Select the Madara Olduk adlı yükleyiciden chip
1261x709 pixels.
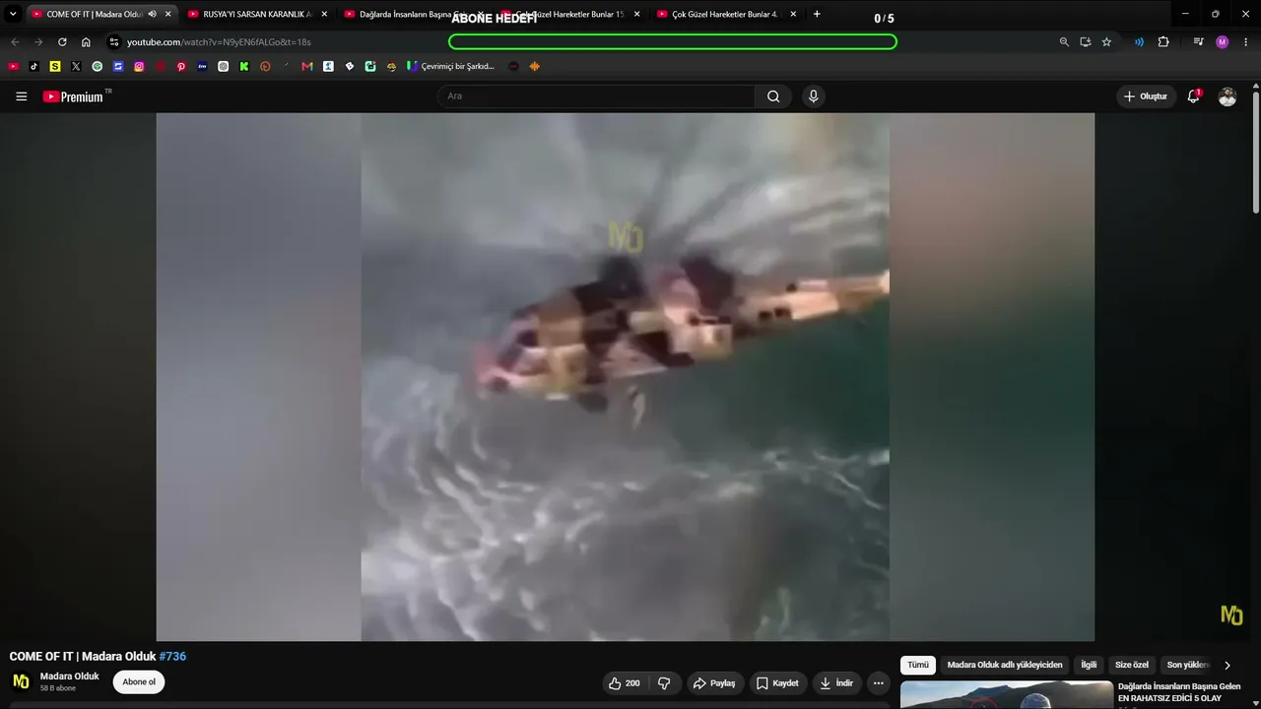(1005, 666)
